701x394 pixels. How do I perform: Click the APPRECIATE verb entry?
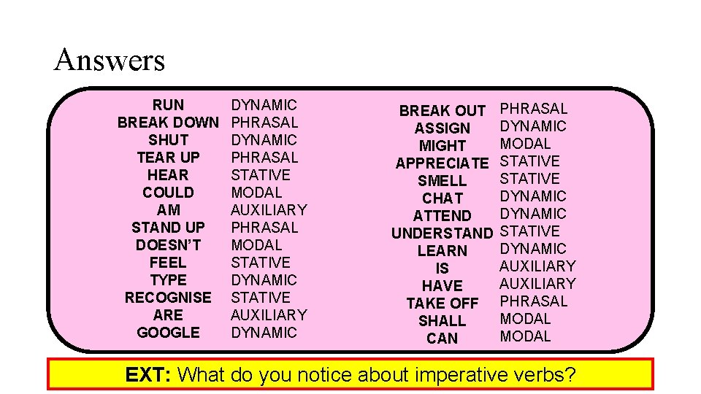click(442, 163)
